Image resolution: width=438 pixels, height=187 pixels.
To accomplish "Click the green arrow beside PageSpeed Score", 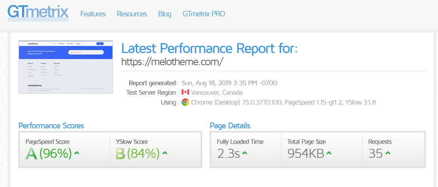I will pyautogui.click(x=77, y=153).
